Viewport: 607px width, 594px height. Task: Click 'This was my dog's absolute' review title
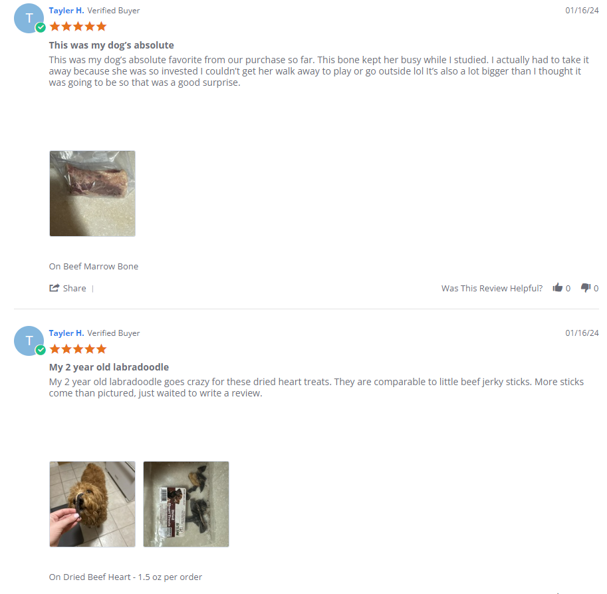[x=111, y=45]
